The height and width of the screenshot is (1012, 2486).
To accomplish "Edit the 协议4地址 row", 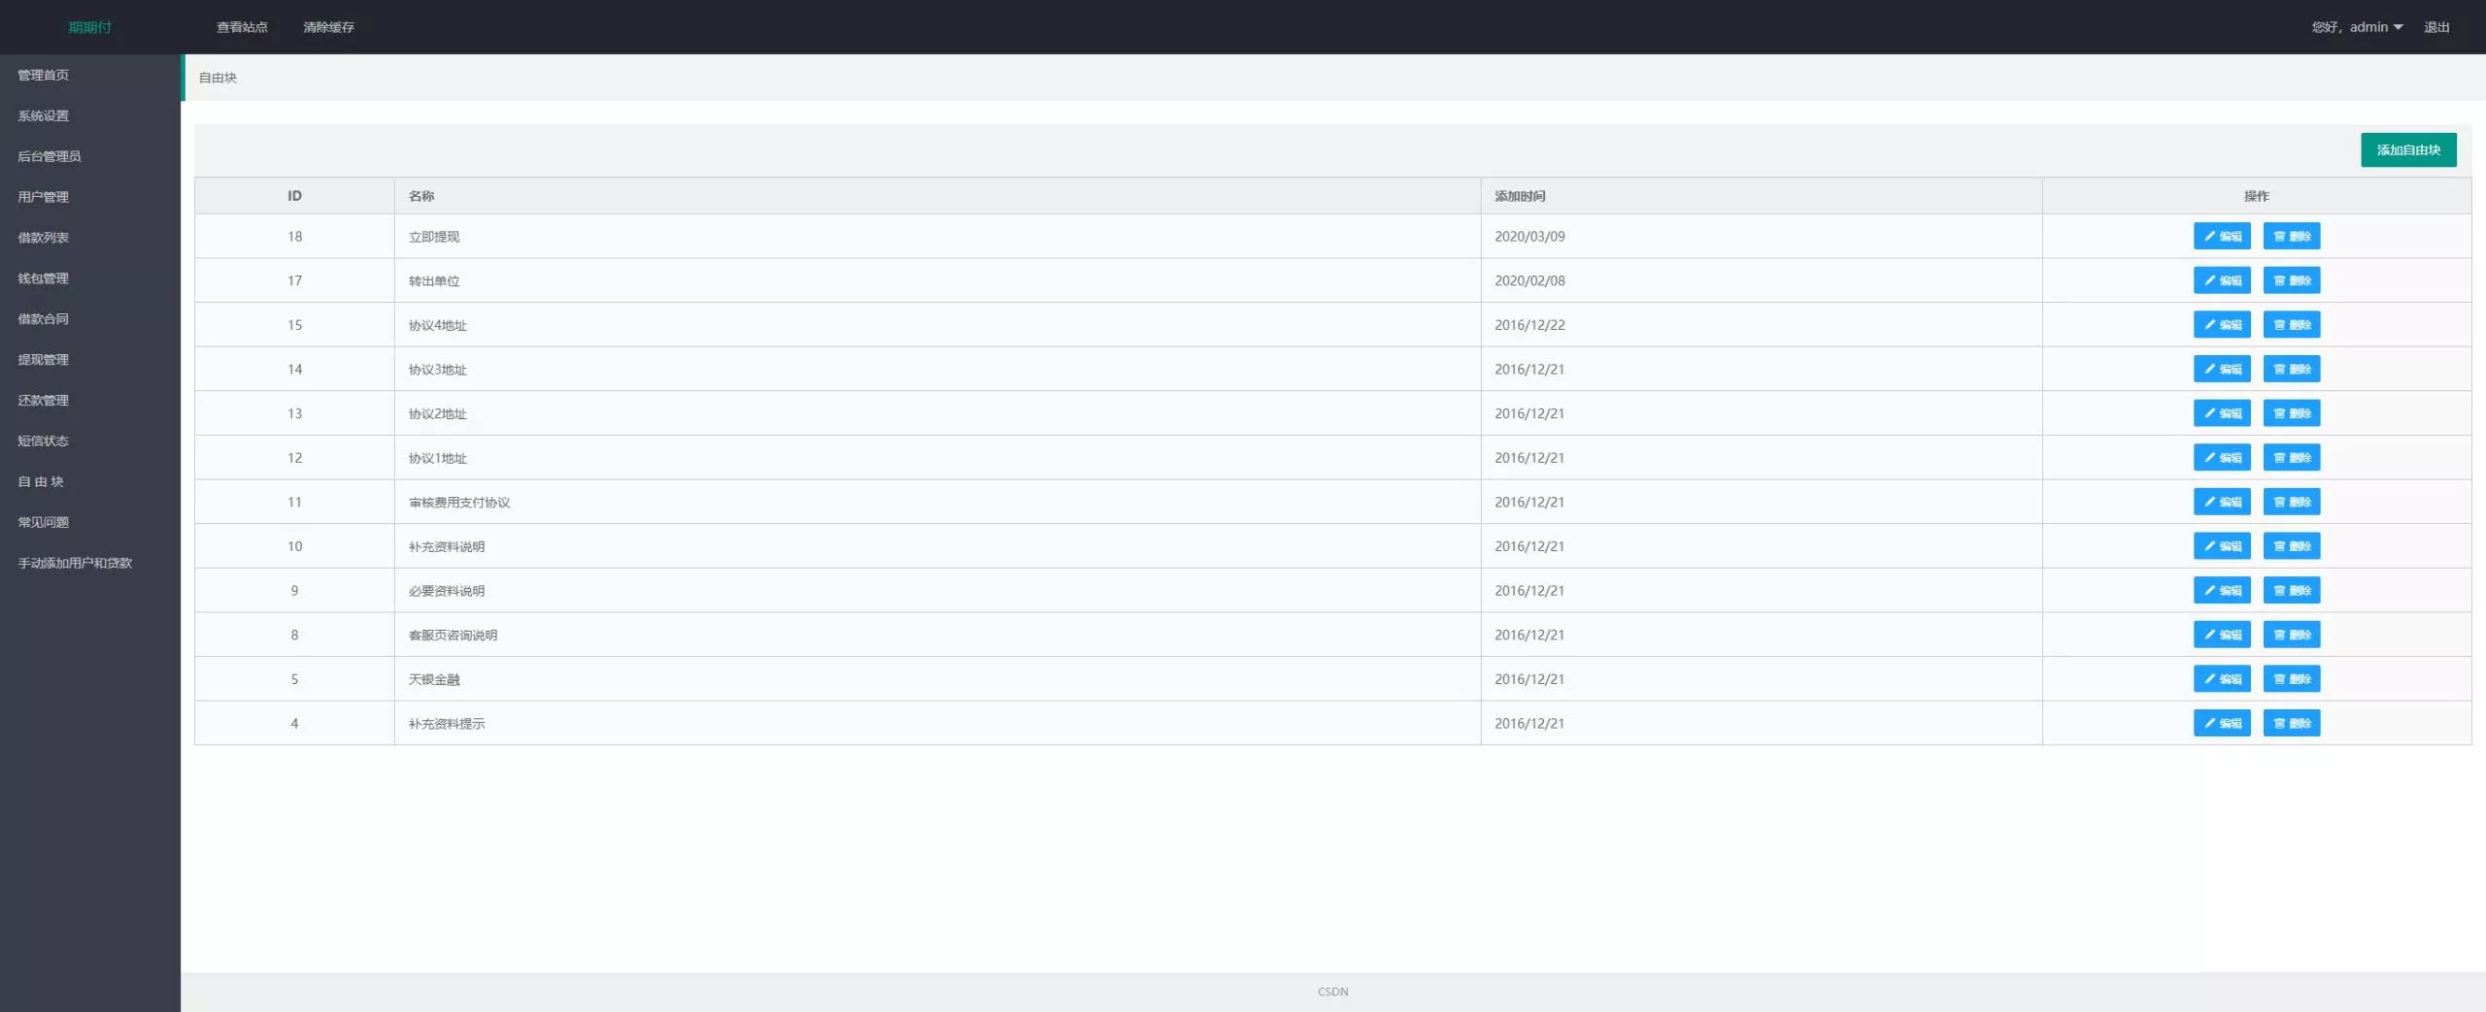I will coord(2221,324).
